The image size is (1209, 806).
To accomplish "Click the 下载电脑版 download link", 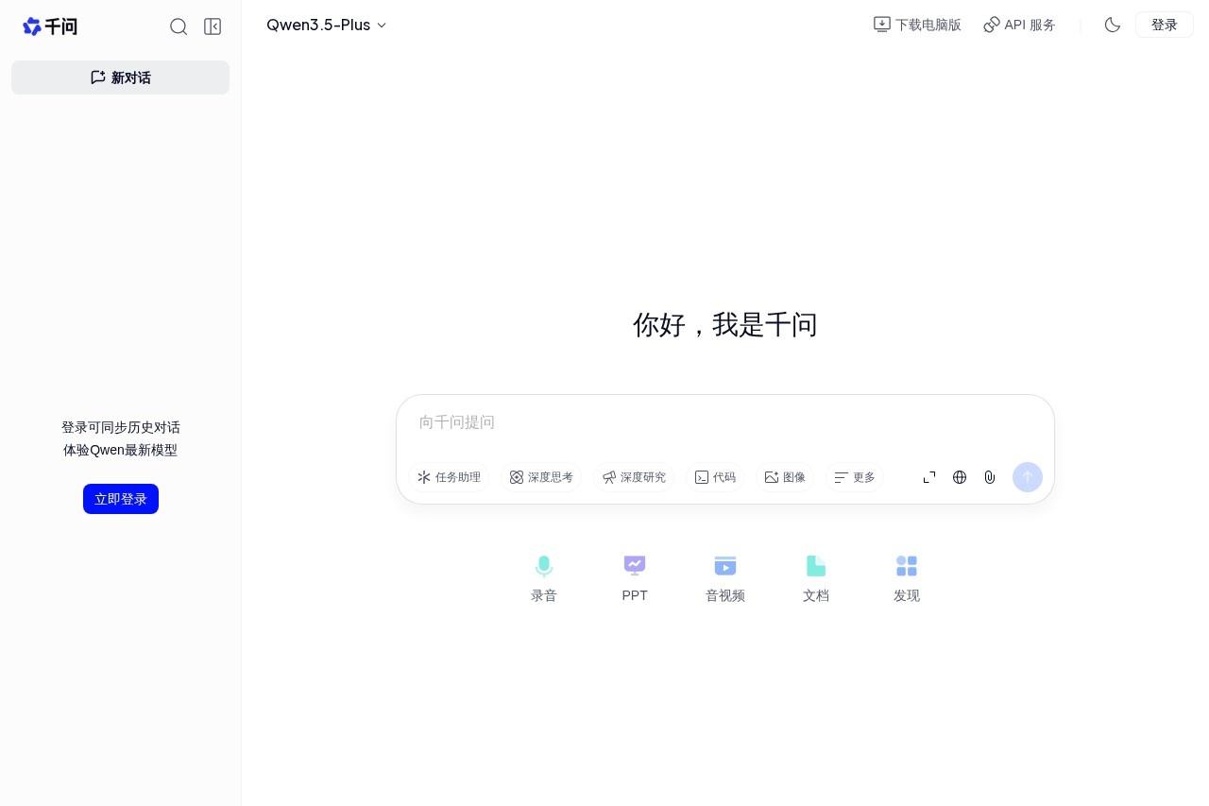I will [916, 25].
